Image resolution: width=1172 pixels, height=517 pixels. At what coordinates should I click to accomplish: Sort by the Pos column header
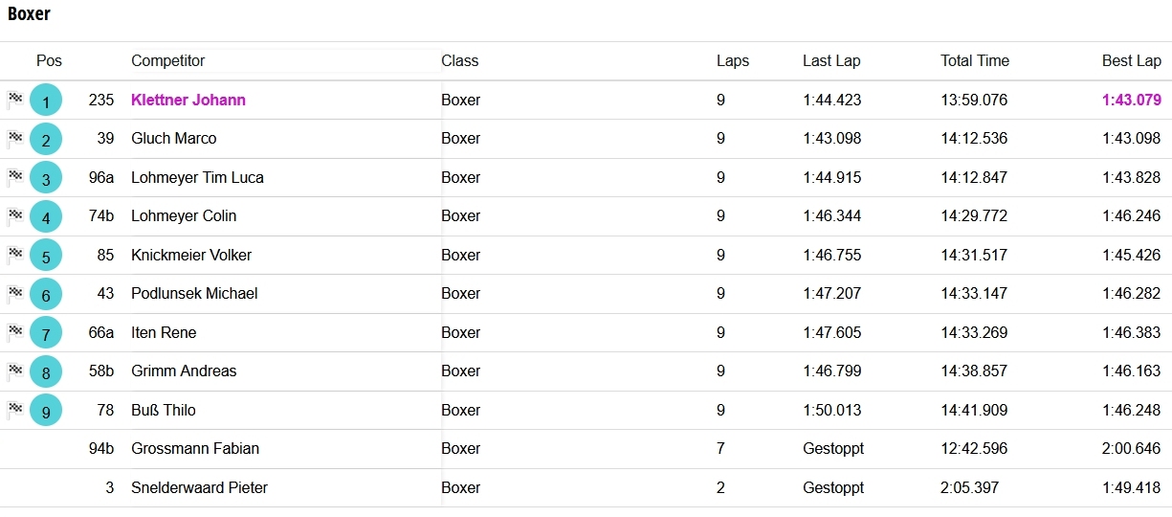(49, 60)
